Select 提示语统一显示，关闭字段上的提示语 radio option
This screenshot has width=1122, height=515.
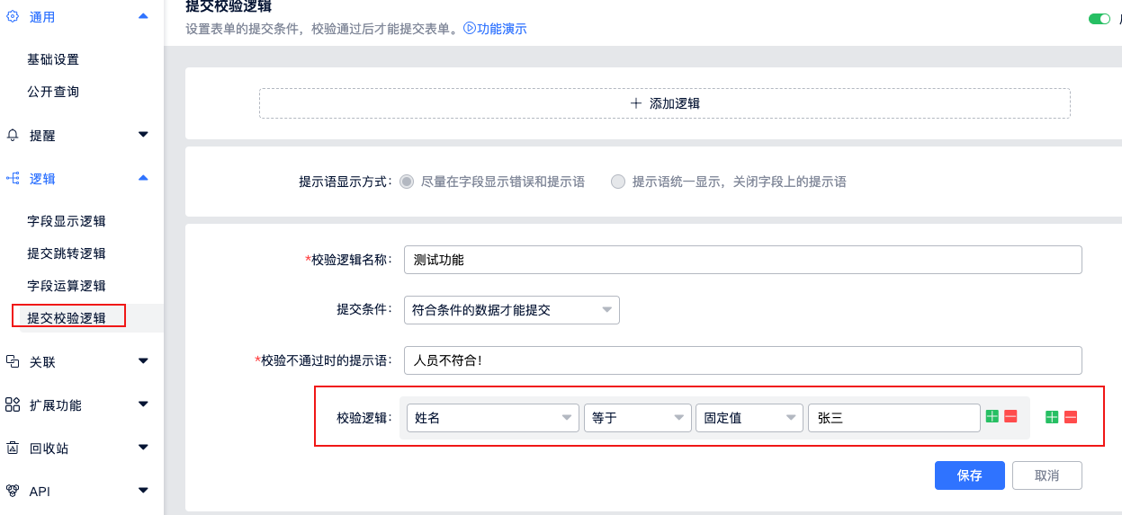click(617, 182)
